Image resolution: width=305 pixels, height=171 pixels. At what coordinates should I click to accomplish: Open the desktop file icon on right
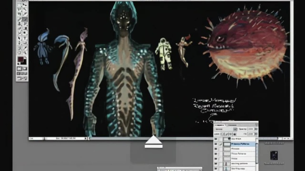(275, 156)
